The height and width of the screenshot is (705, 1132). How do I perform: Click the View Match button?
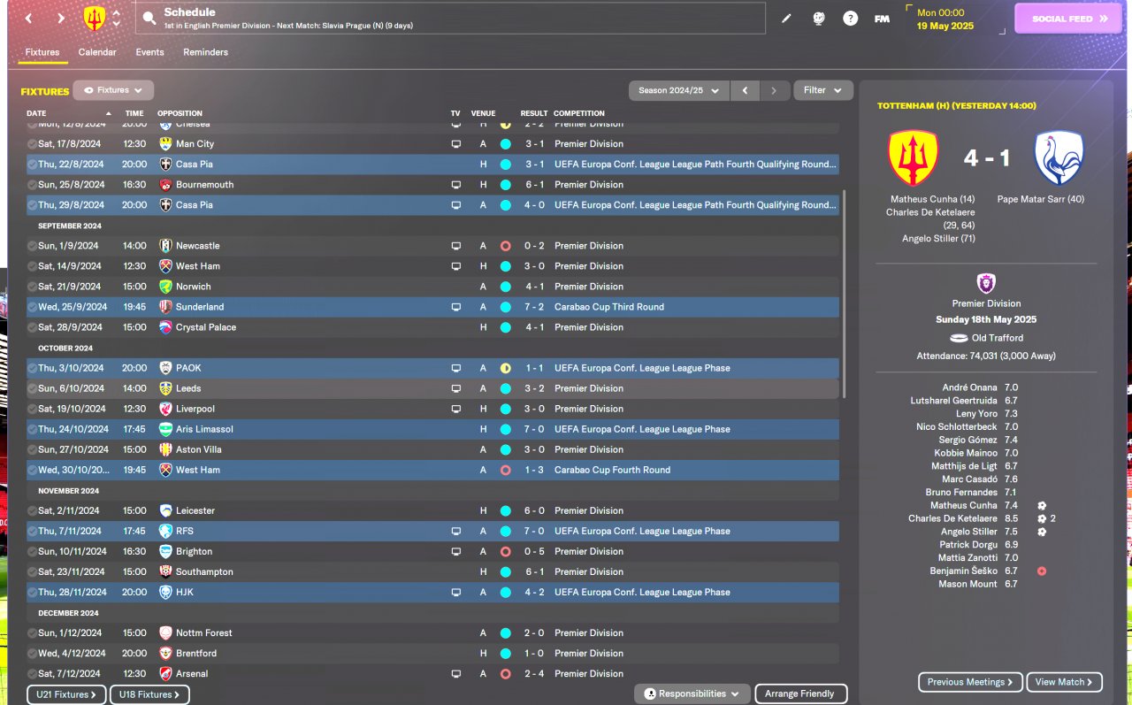click(1064, 682)
